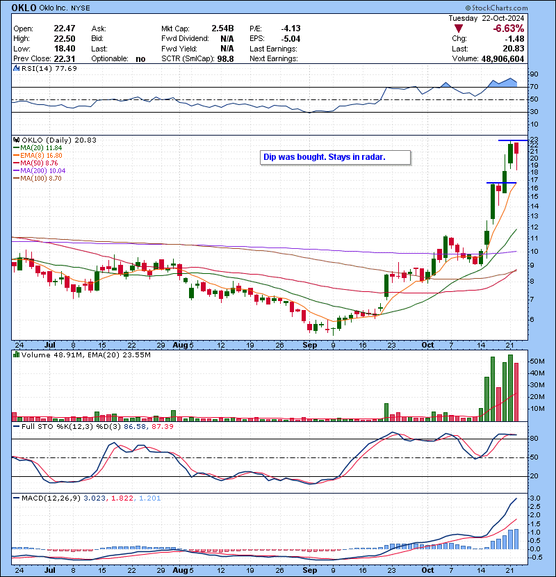This screenshot has width=556, height=577.
Task: Click the MACD signal value 1.822
Action: [x=122, y=498]
